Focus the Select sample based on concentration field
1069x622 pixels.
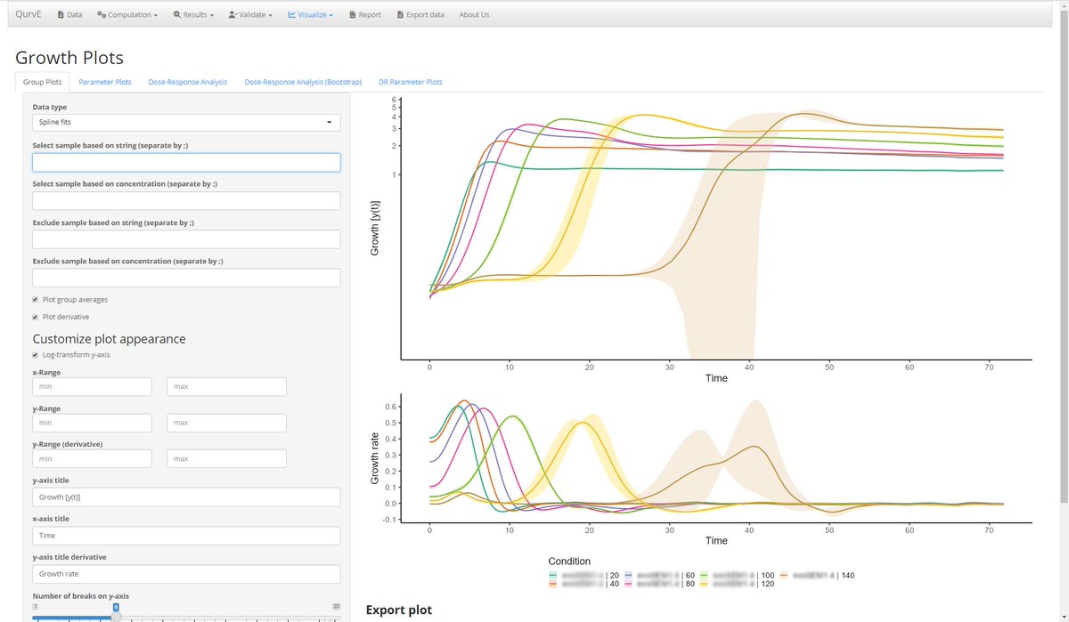click(x=186, y=201)
